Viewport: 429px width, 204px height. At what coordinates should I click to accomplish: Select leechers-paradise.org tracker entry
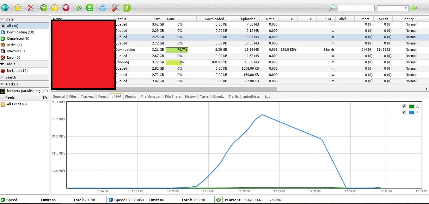click(x=24, y=91)
